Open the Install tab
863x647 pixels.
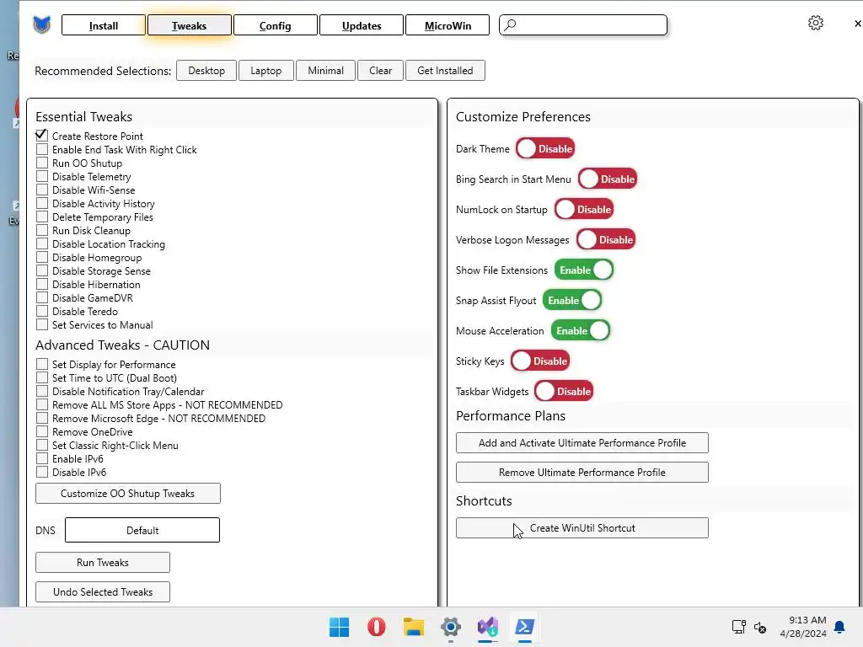[x=104, y=25]
